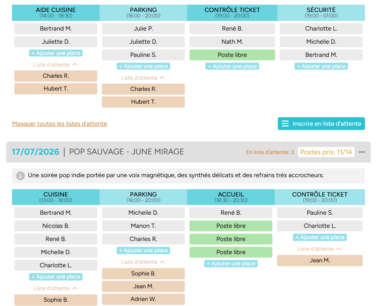Select first Poste libre under Accueil
Viewport: 377px width, 306px height.
(x=231, y=226)
